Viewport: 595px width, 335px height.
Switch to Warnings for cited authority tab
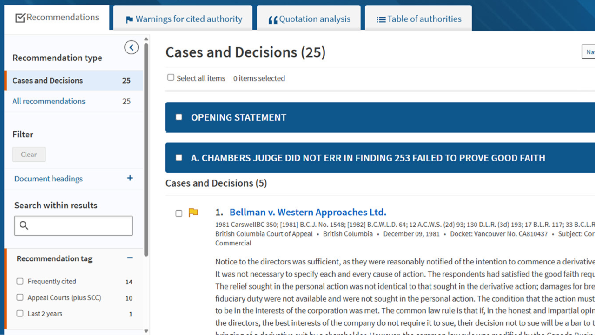click(189, 19)
